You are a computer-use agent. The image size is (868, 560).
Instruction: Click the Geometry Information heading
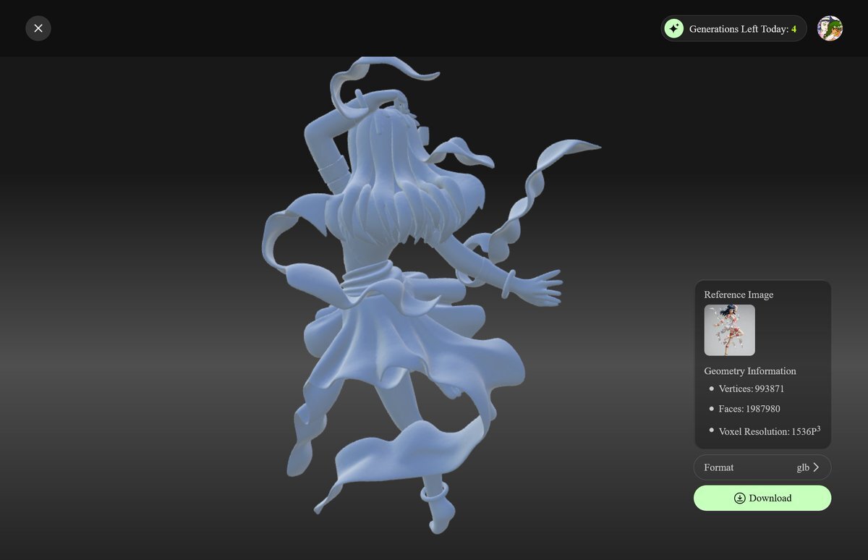coord(750,371)
